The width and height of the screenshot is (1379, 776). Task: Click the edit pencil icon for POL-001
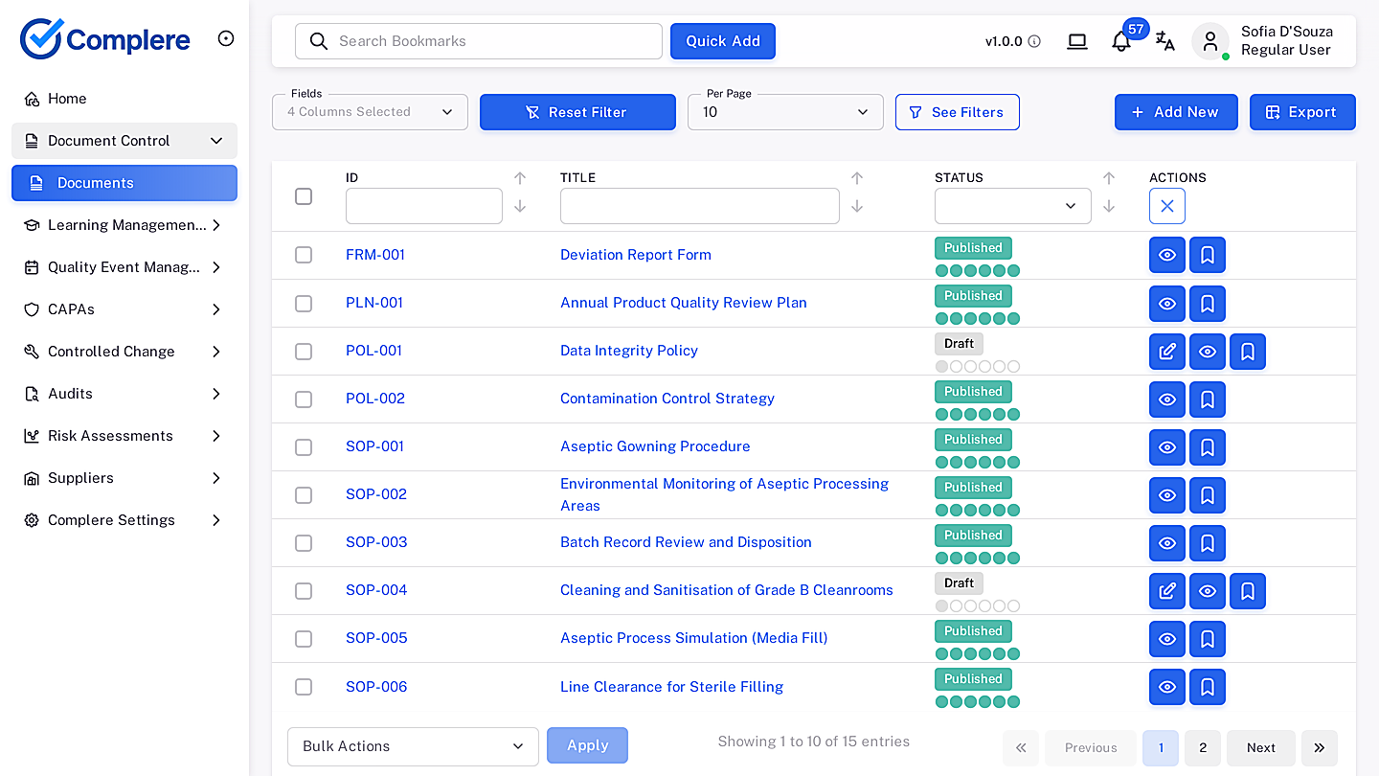click(x=1167, y=352)
